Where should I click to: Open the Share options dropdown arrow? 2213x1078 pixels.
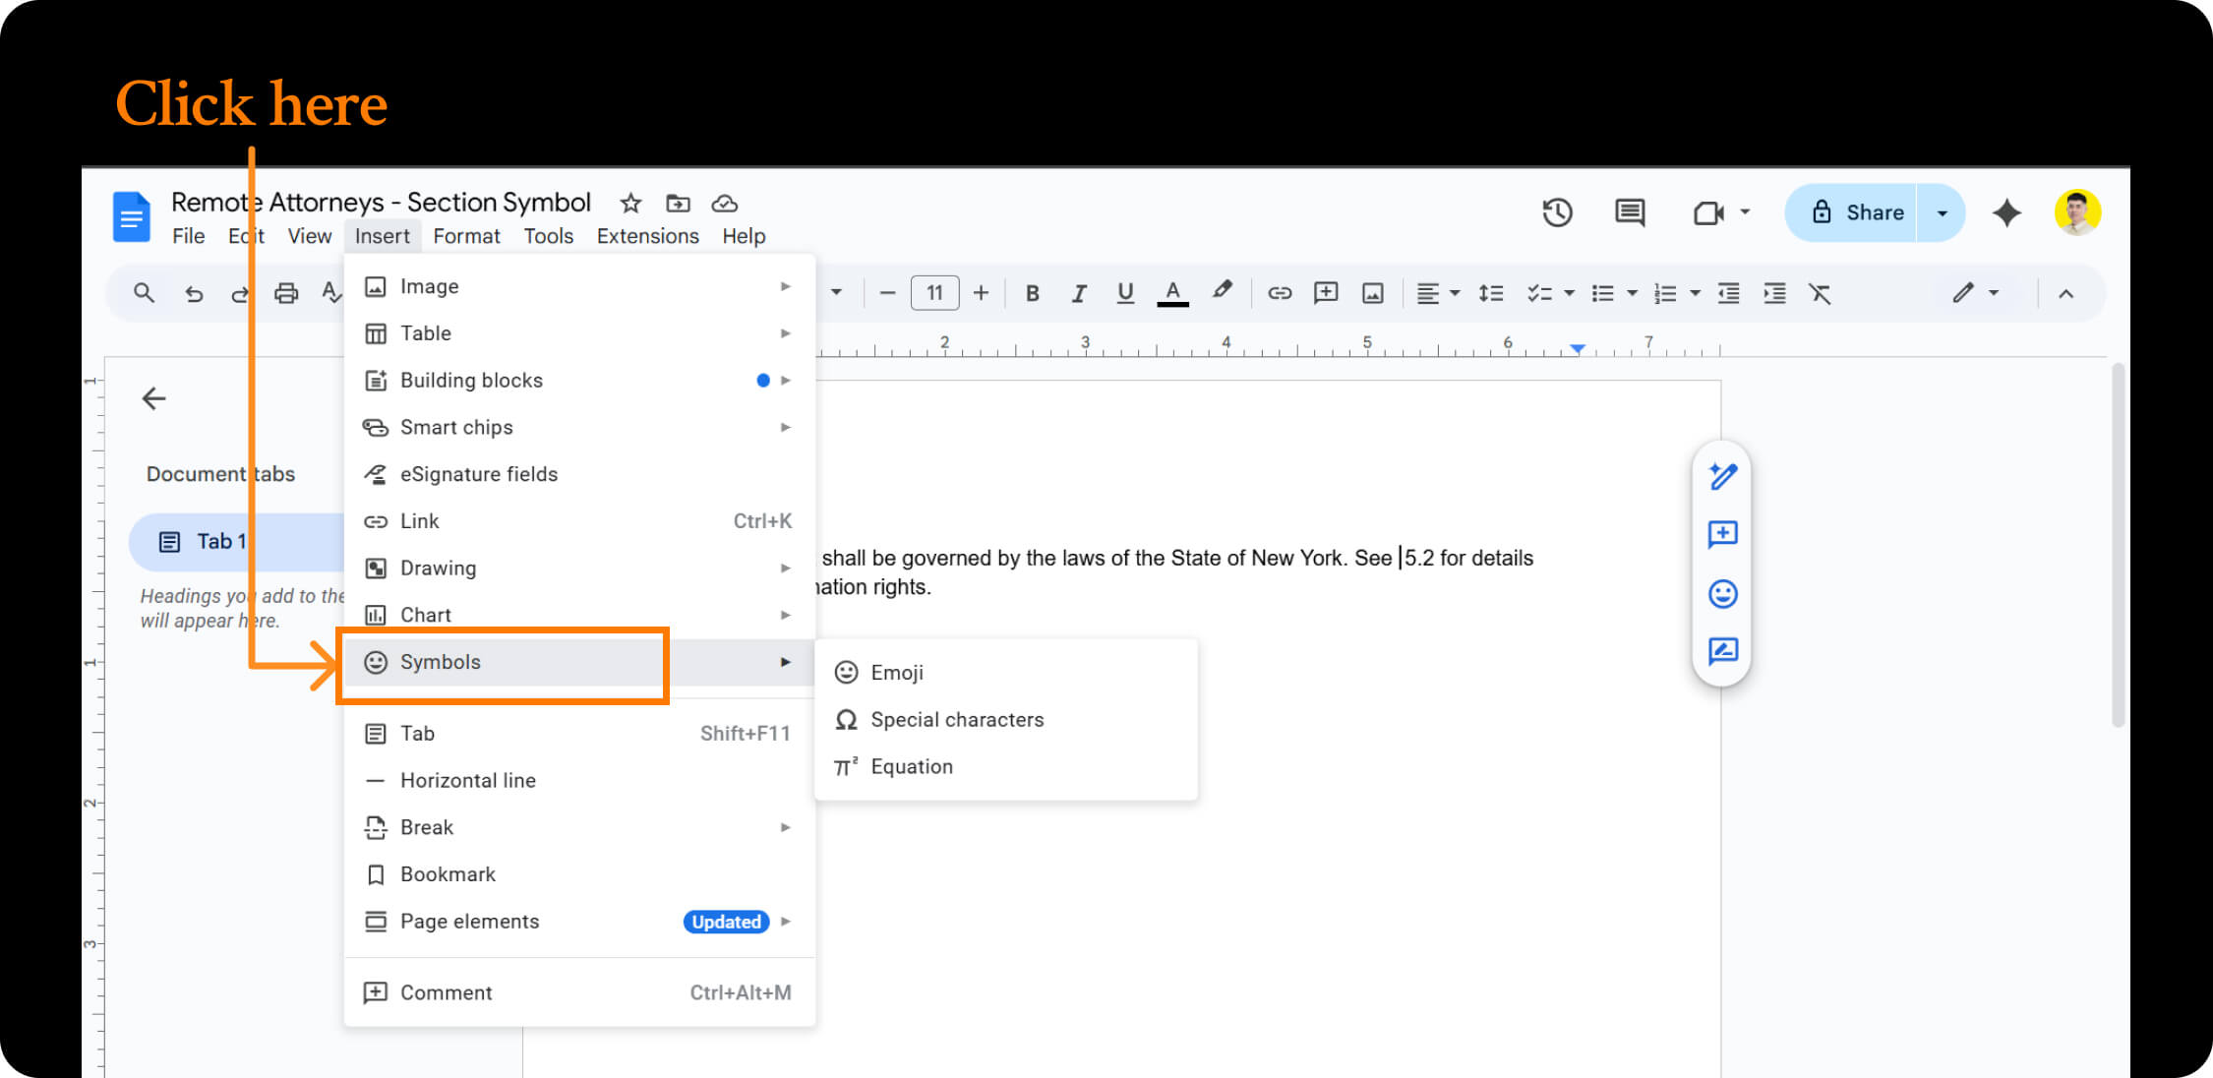[x=1942, y=212]
